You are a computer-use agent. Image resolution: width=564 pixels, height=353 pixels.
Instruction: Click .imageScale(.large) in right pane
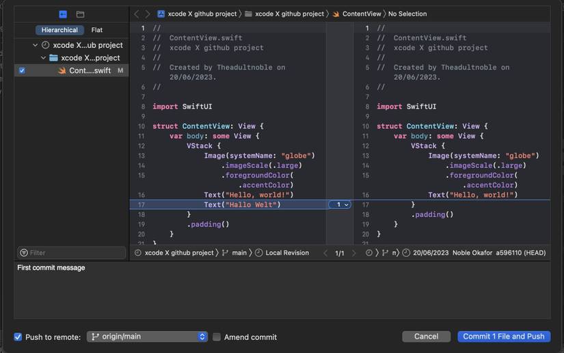coord(486,165)
